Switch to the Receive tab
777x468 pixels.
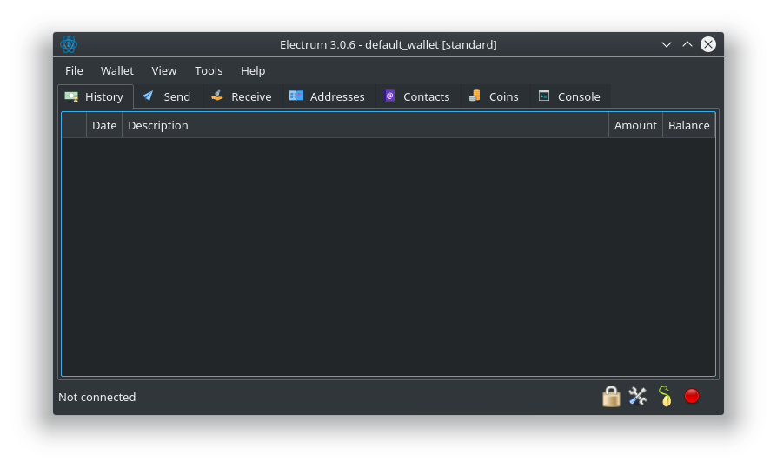[x=242, y=96]
